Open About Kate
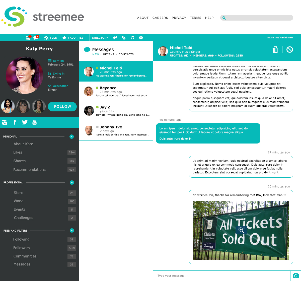This screenshot has height=281, width=301. [23, 144]
